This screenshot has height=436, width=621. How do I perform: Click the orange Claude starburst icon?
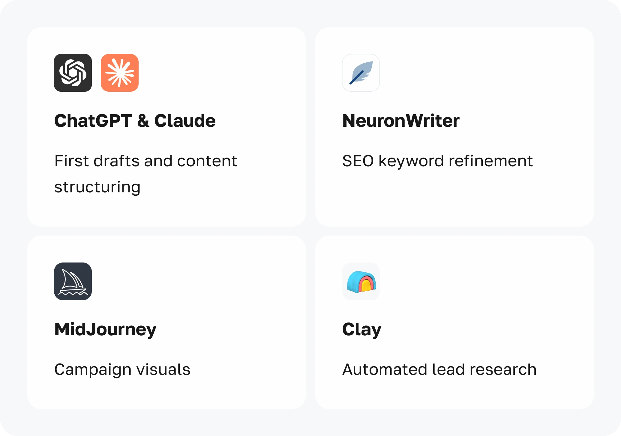point(120,73)
